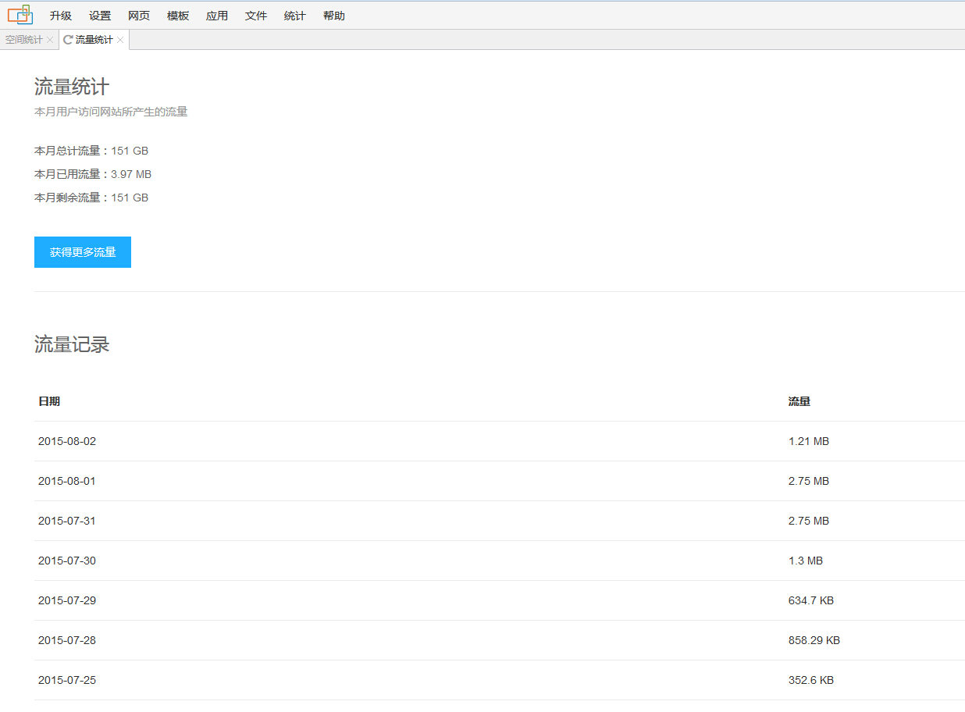Close the 流量统计 tab

tap(120, 40)
